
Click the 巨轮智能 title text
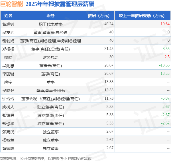point(12,4)
